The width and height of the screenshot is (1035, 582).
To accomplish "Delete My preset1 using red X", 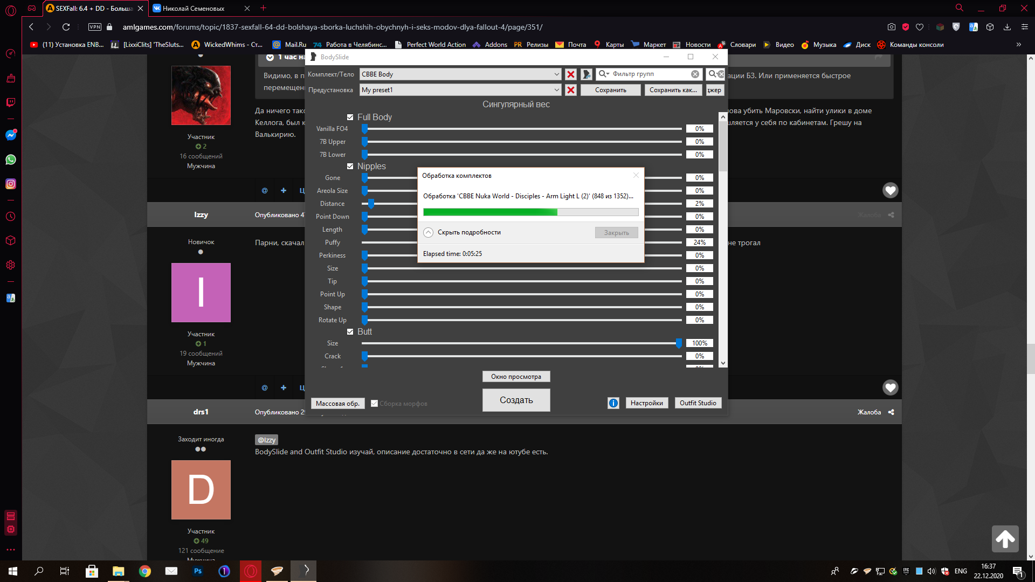I will pos(571,90).
